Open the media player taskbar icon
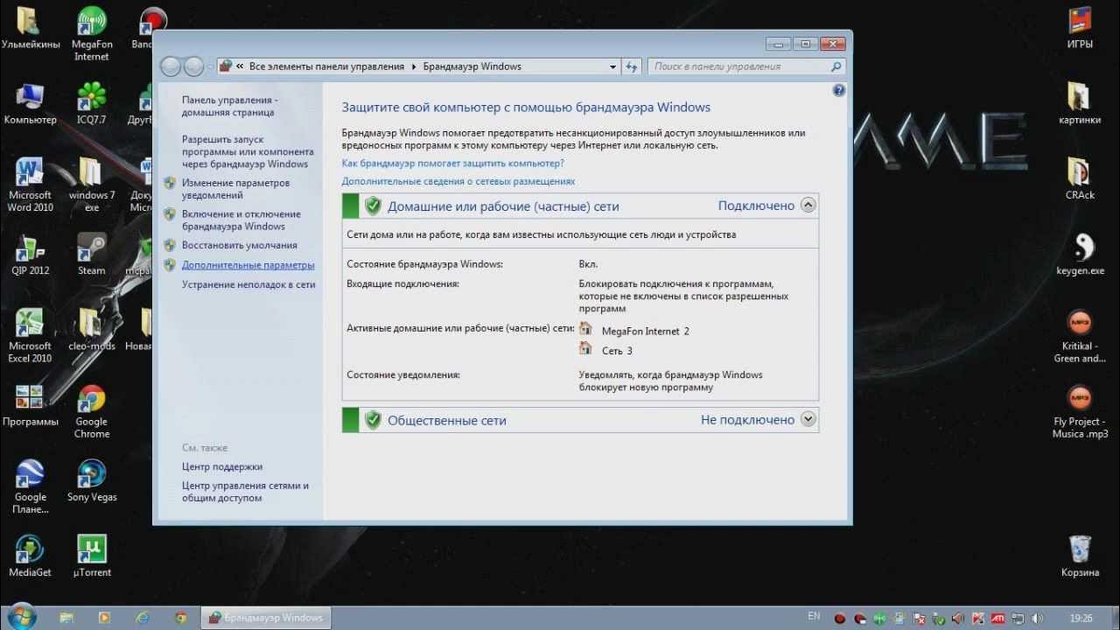The height and width of the screenshot is (630, 1120). point(105,618)
